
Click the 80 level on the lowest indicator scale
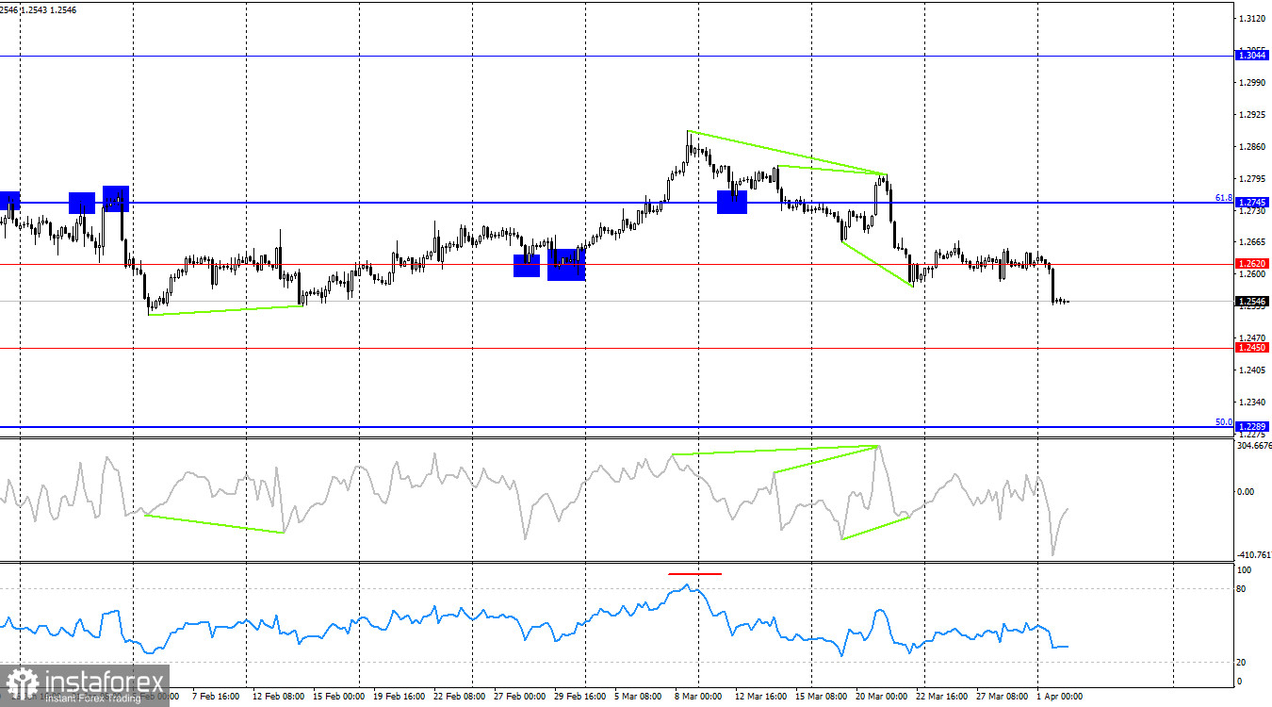[x=1242, y=588]
